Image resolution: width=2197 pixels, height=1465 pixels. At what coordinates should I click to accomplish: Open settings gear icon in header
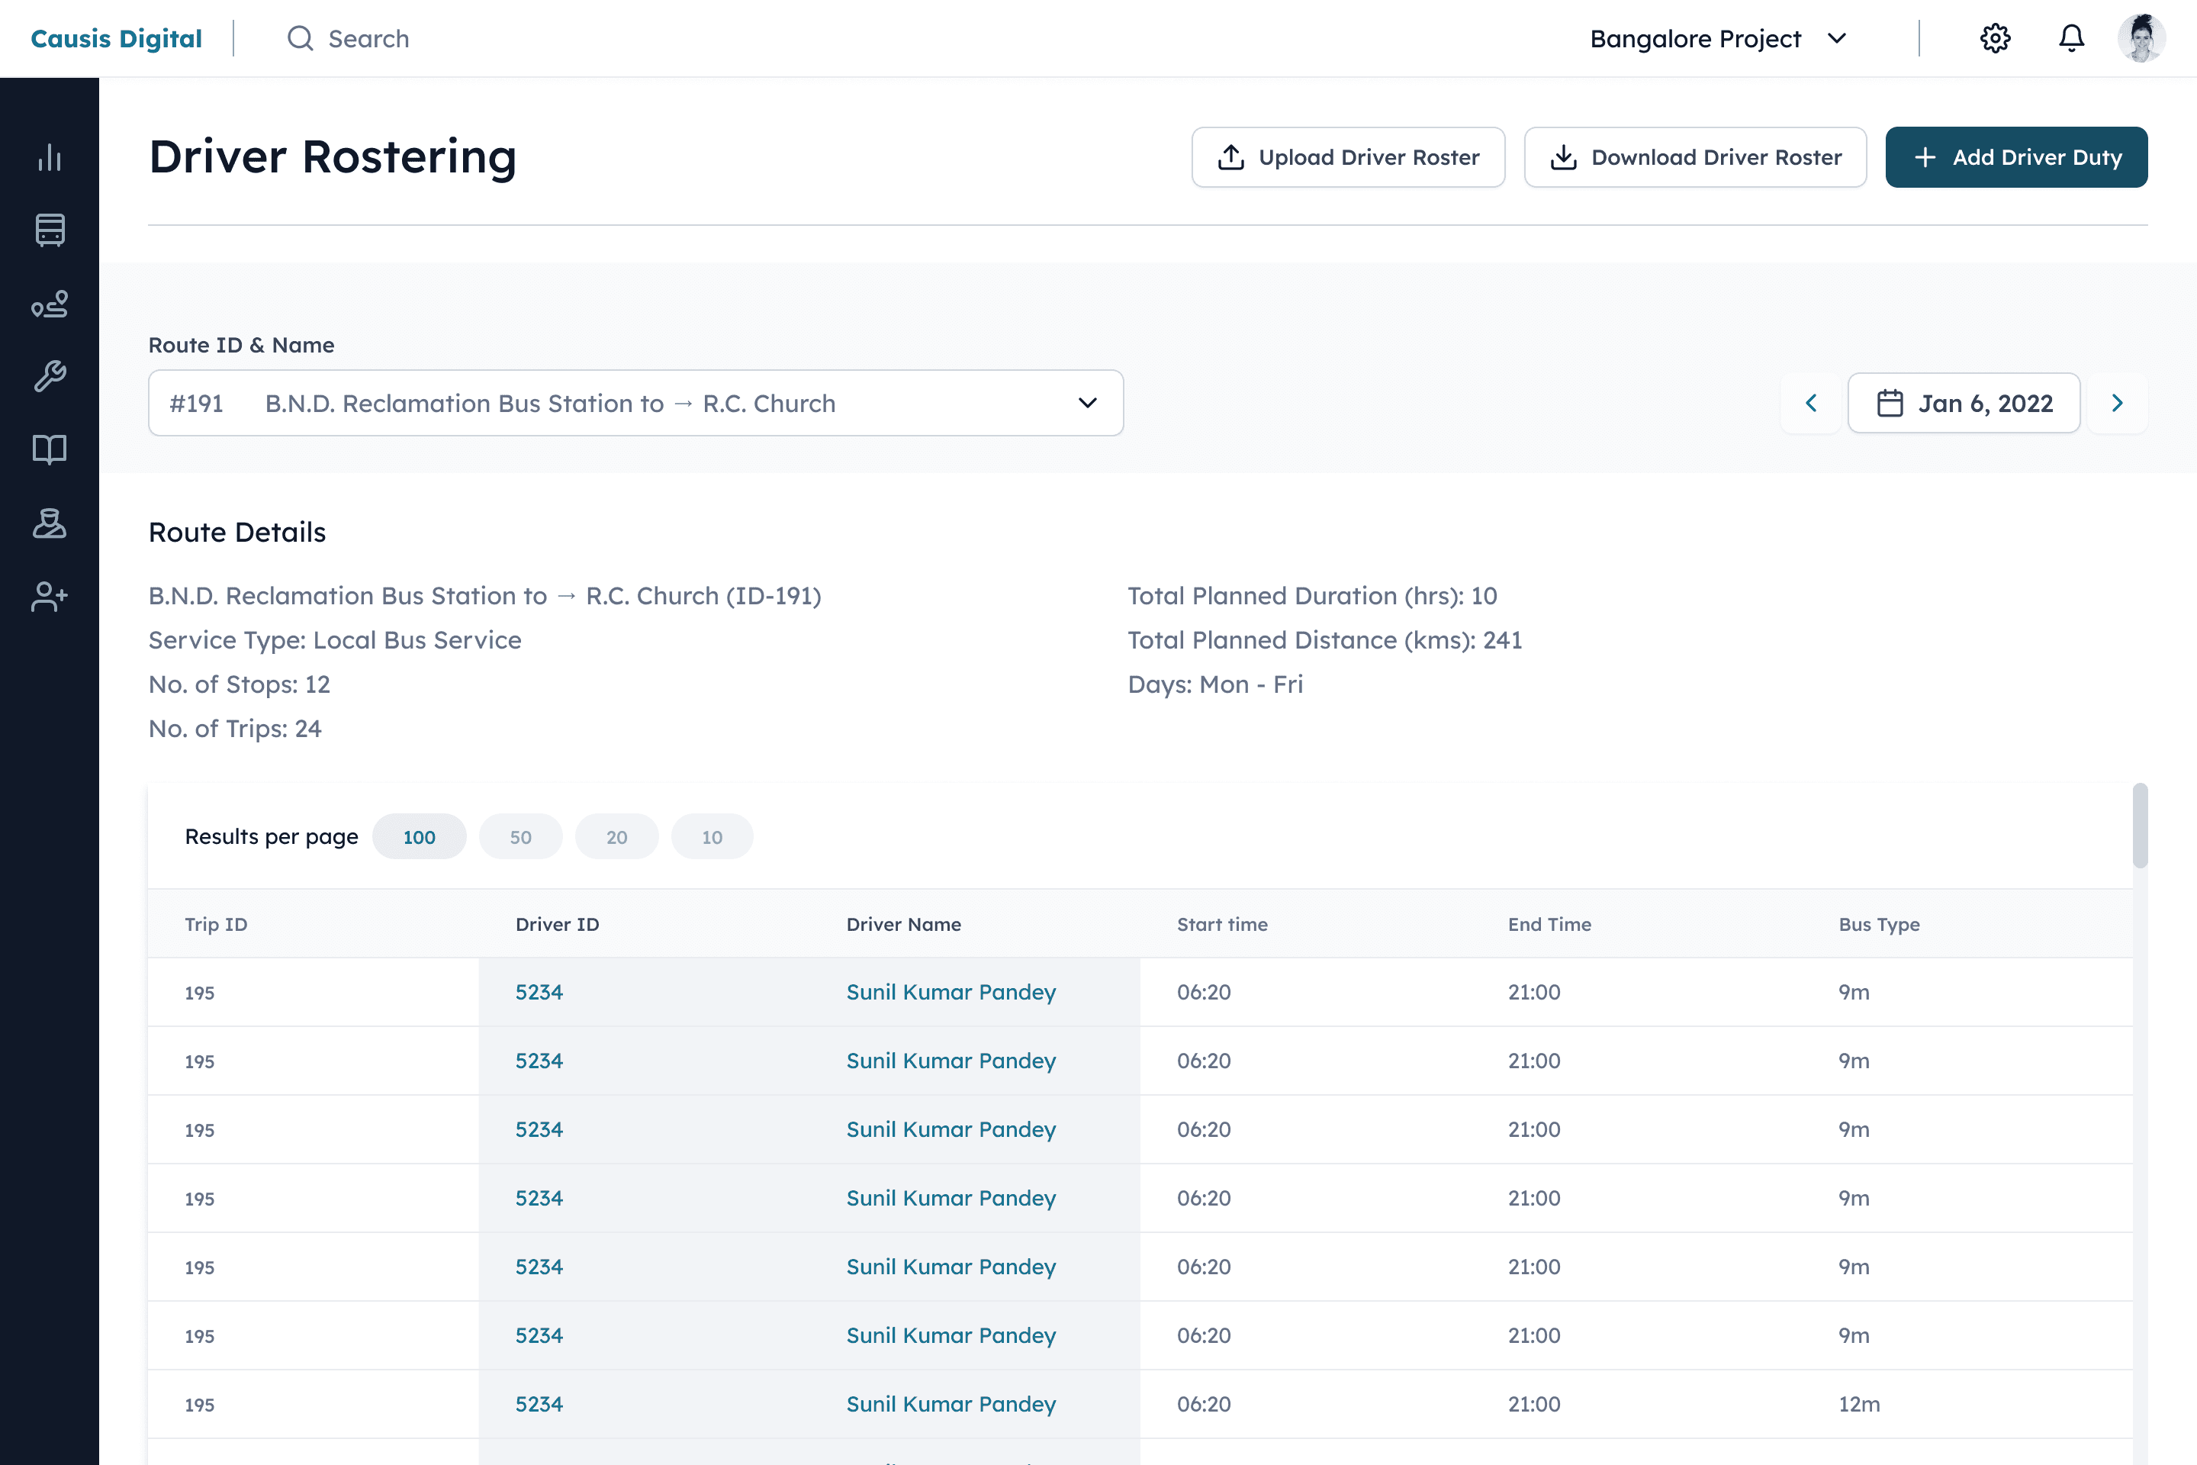click(x=1994, y=38)
